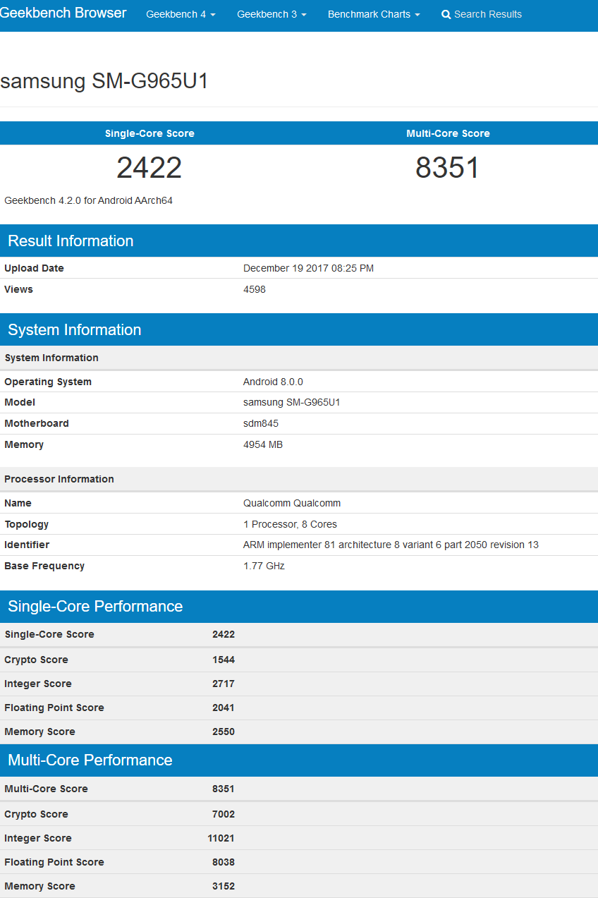
Task: Click the Geekbench 4.2.0 for Android AArch64 text
Action: pyautogui.click(x=88, y=200)
